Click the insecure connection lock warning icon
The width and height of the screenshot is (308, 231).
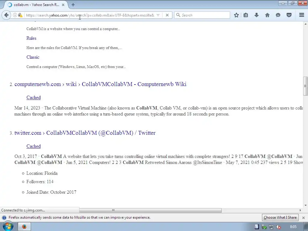20,15
